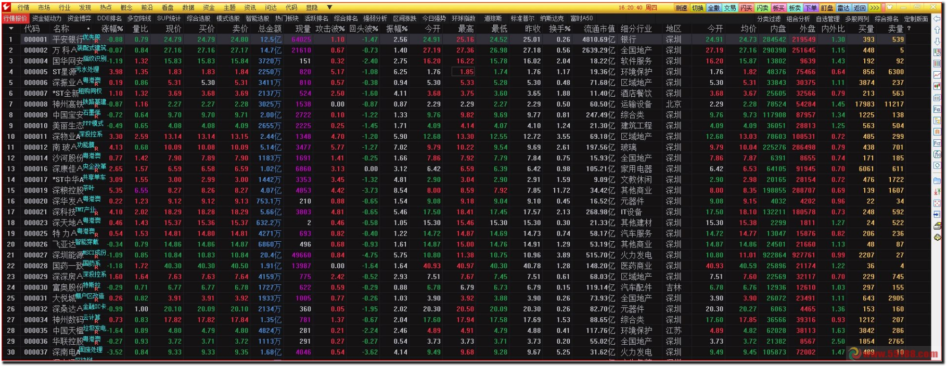Open the Fiz icon in right sidebar
Image resolution: width=947 pixels, height=366 pixels.
937,143
